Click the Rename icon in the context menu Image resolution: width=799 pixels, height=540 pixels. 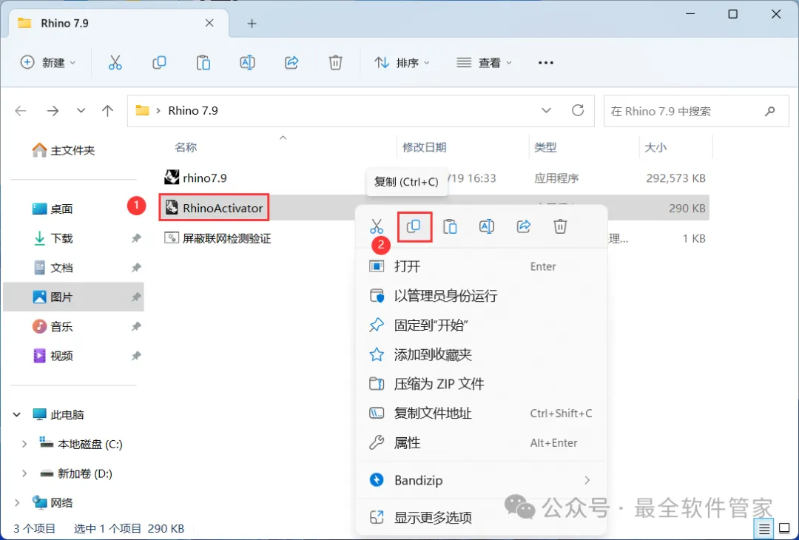(x=487, y=226)
